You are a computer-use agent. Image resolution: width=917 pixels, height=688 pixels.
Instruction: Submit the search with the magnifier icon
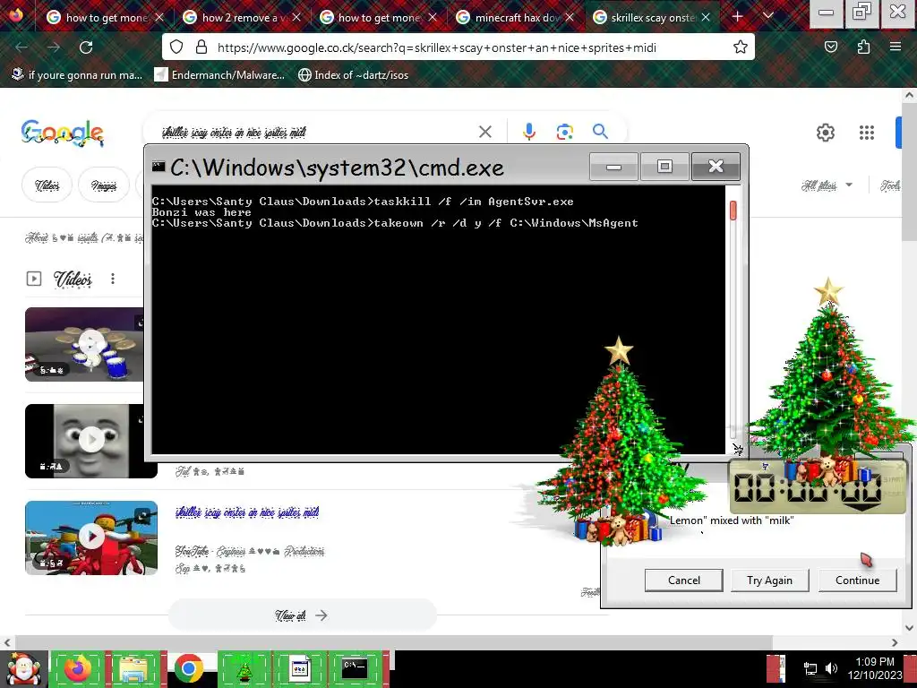tap(600, 132)
